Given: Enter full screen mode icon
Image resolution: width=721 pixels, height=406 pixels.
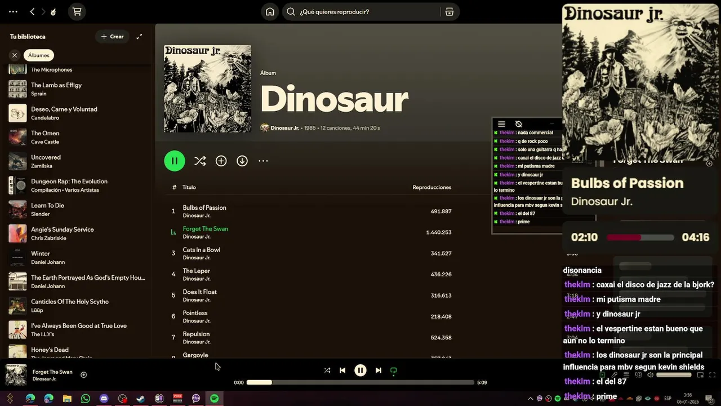Looking at the screenshot, I should [713, 375].
